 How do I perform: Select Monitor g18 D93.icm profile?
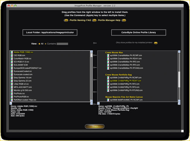23,90
